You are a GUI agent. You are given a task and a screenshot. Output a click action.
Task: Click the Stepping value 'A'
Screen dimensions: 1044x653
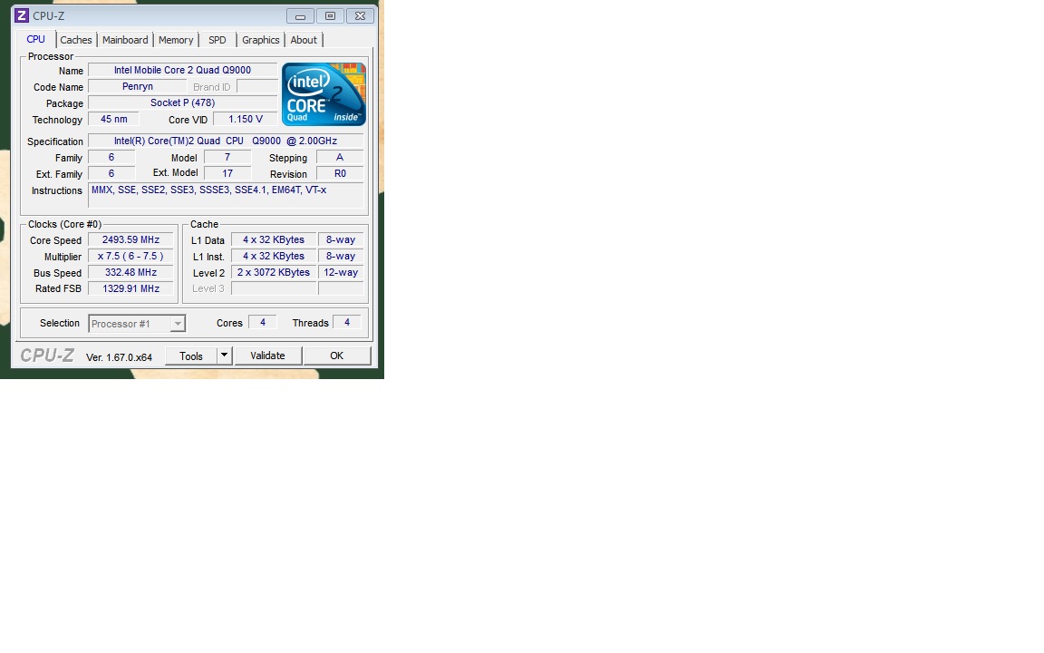pyautogui.click(x=340, y=157)
